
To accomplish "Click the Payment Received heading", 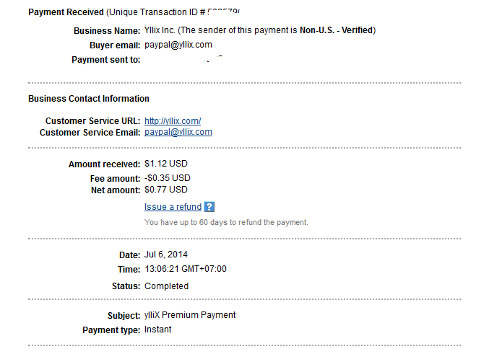I will click(x=66, y=13).
